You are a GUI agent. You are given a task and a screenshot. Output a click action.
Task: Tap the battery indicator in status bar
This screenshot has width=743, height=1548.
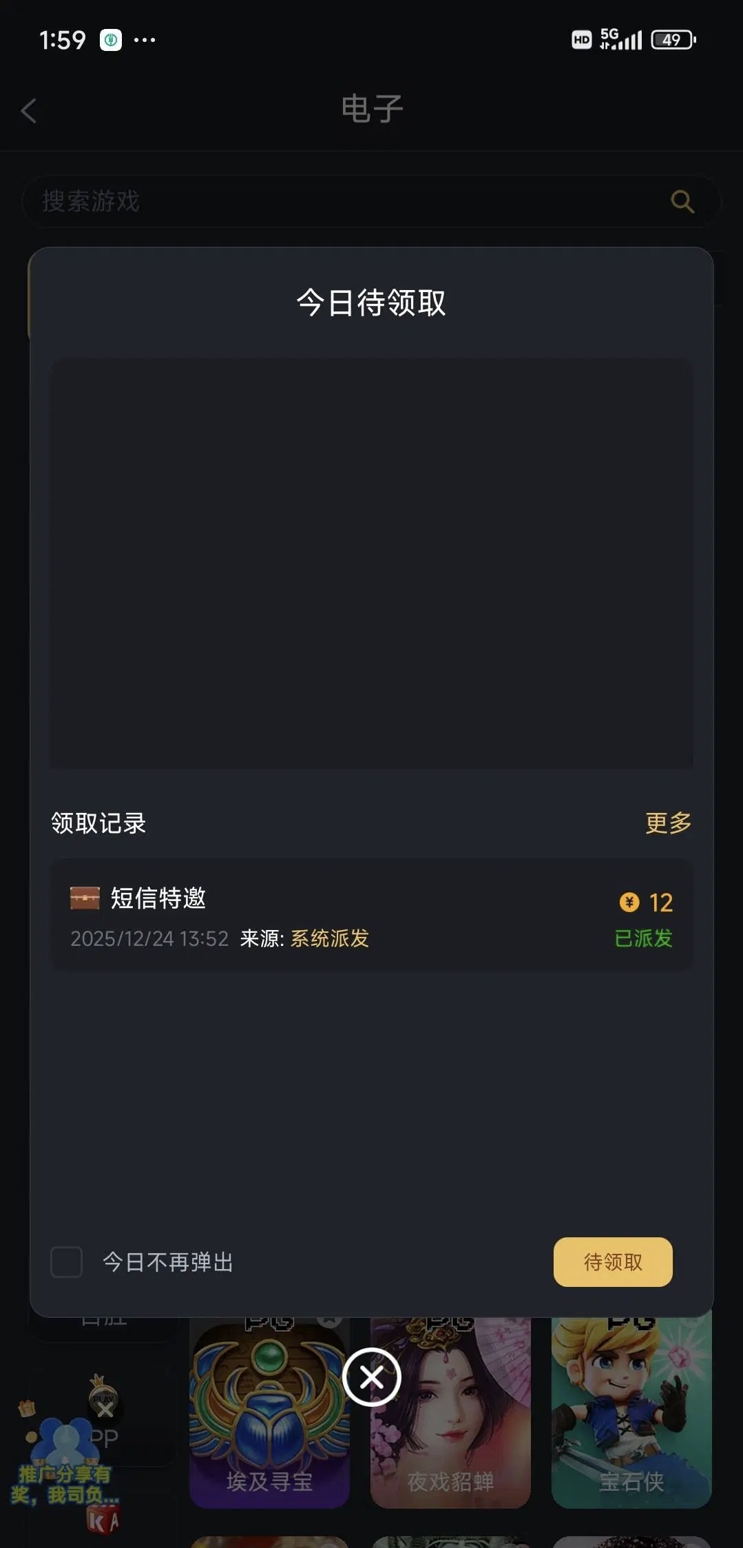pyautogui.click(x=673, y=40)
